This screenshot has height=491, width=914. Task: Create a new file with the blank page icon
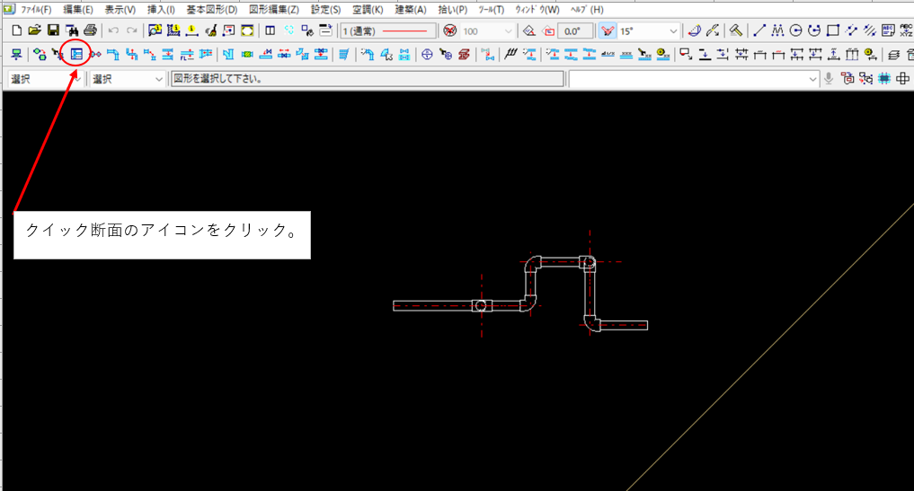pyautogui.click(x=16, y=31)
